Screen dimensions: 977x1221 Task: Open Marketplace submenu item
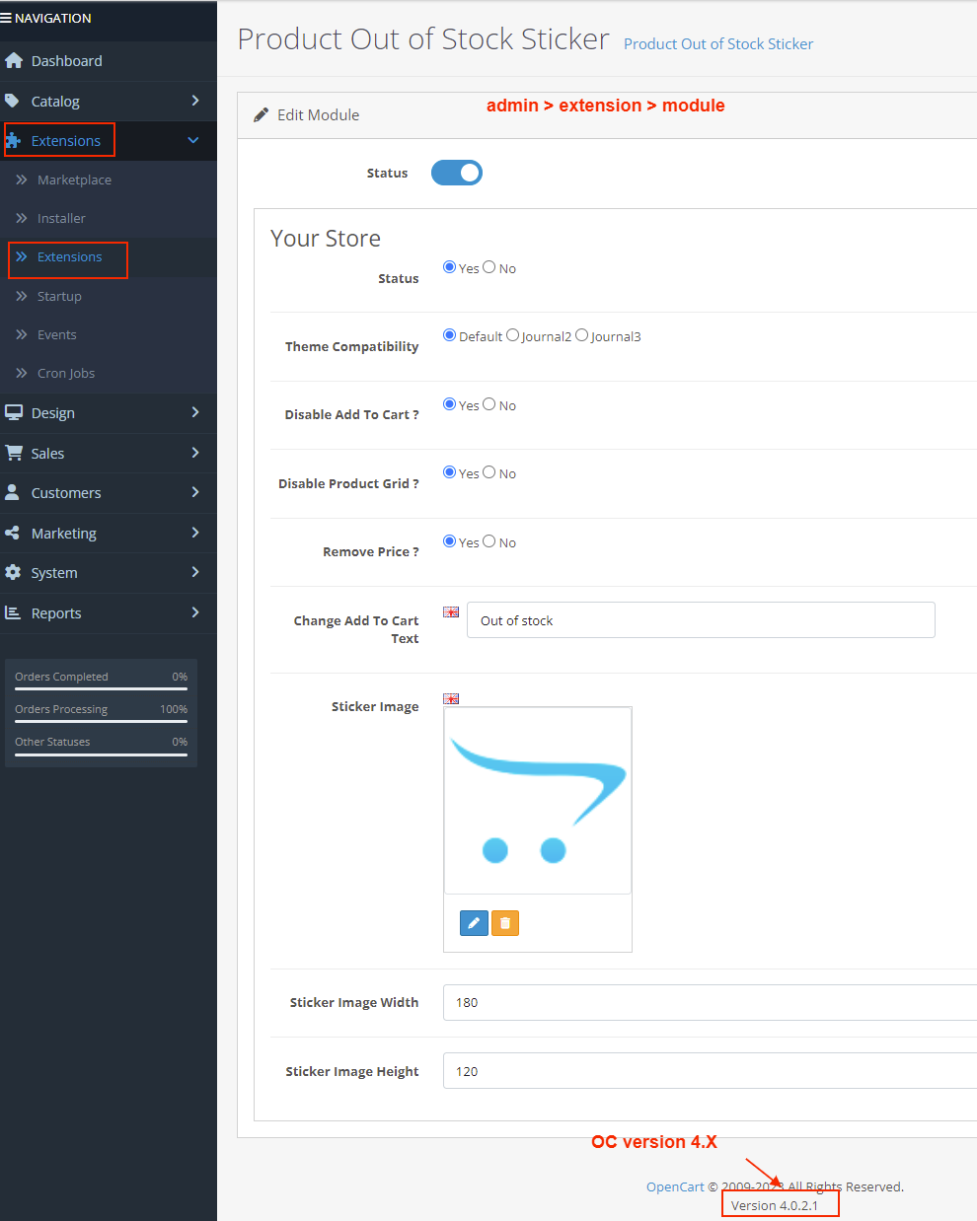74,180
